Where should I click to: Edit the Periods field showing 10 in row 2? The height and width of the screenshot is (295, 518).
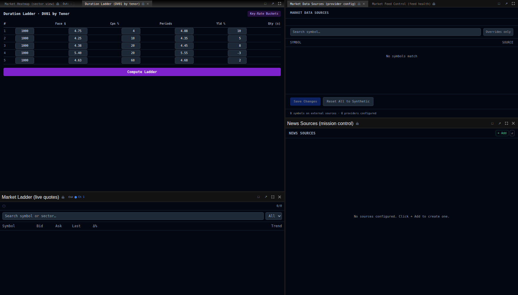[x=131, y=38]
